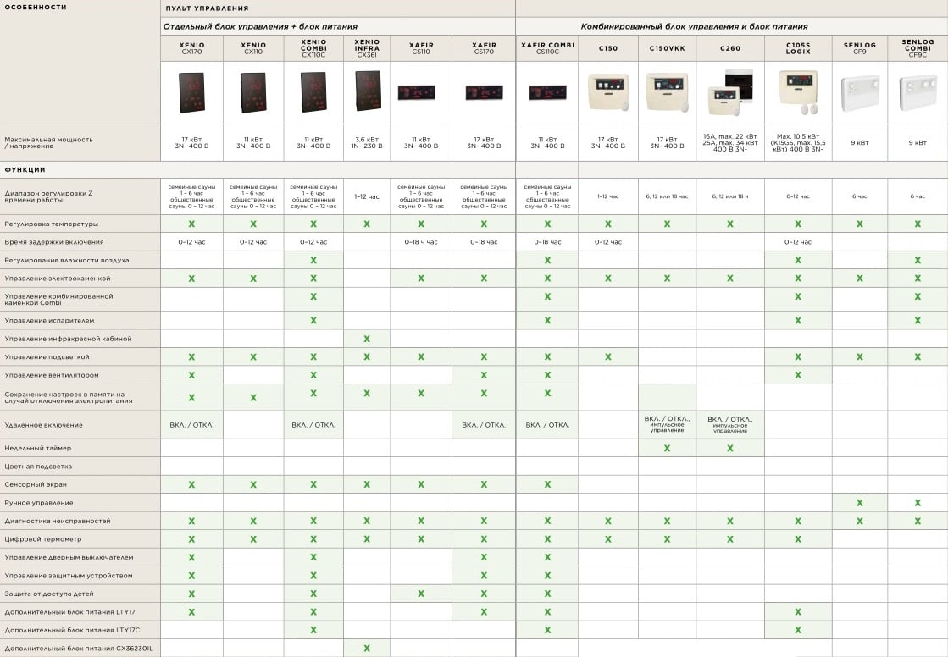948x657 pixels.
Task: Select the Xenio Infra CX36I product image
Action: click(x=367, y=92)
